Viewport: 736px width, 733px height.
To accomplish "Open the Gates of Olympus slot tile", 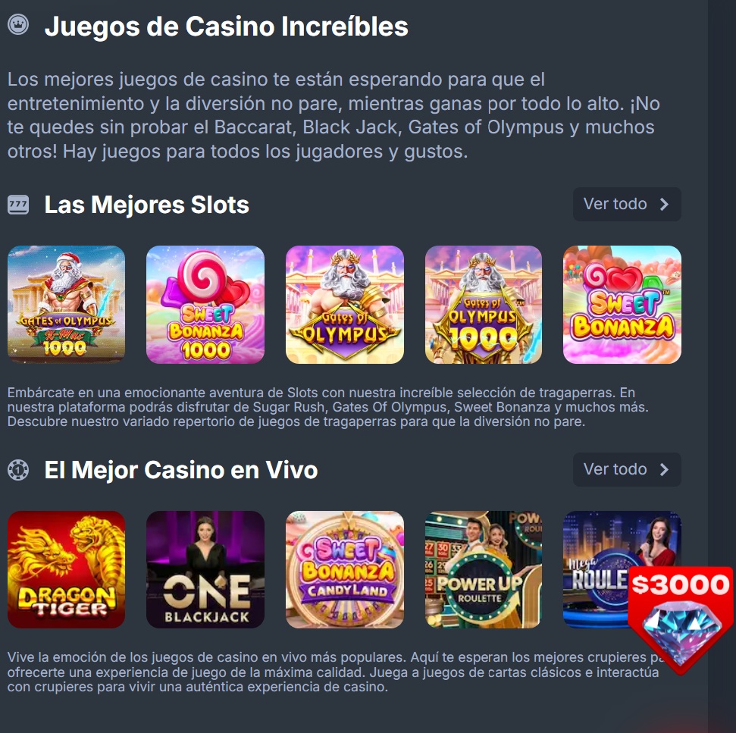I will tap(345, 304).
